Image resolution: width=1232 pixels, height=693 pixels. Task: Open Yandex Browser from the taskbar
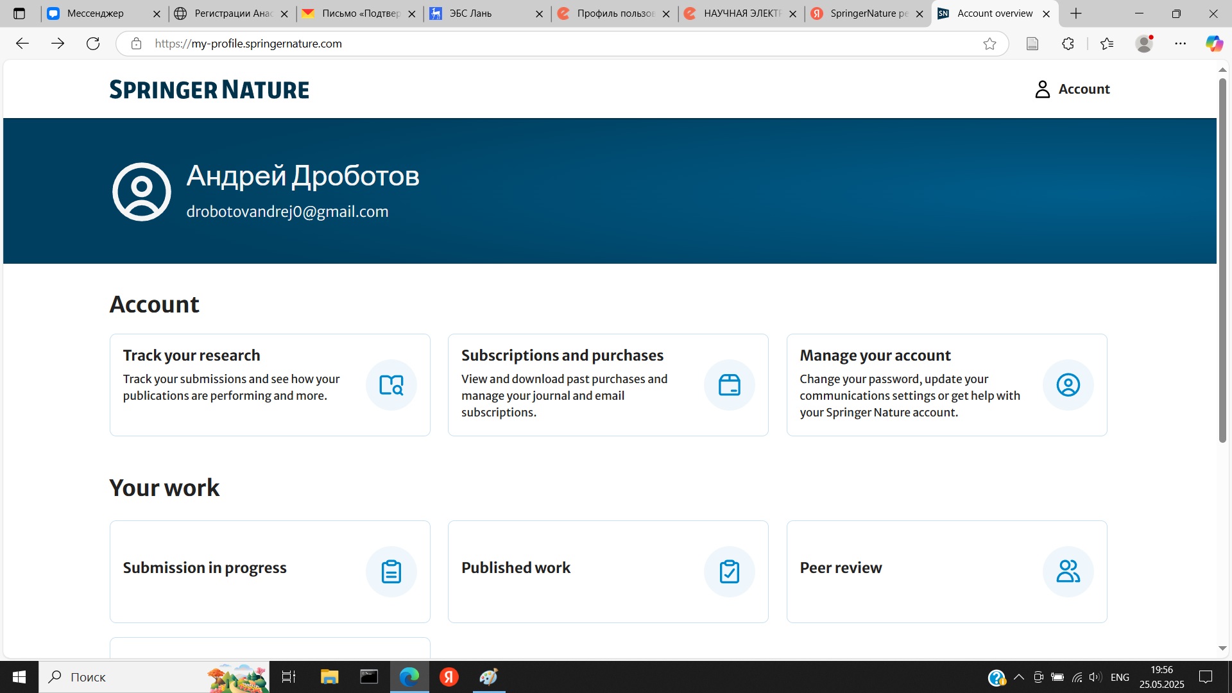coord(449,677)
